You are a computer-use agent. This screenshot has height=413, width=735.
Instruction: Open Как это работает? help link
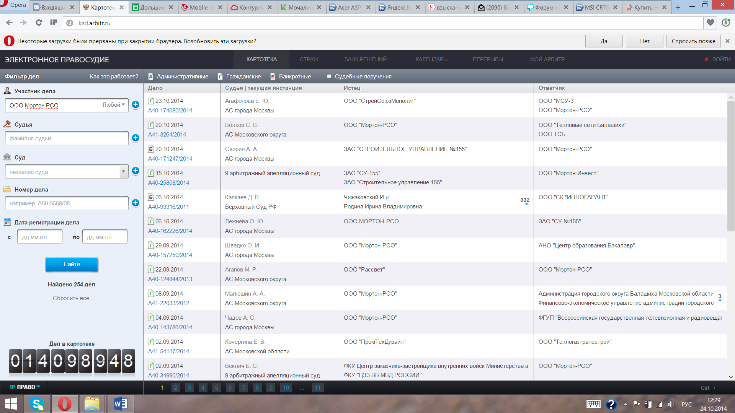pos(114,76)
